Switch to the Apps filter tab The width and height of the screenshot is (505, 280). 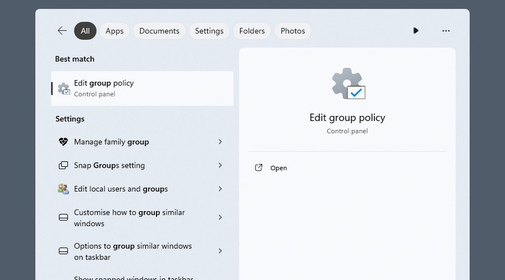(114, 31)
